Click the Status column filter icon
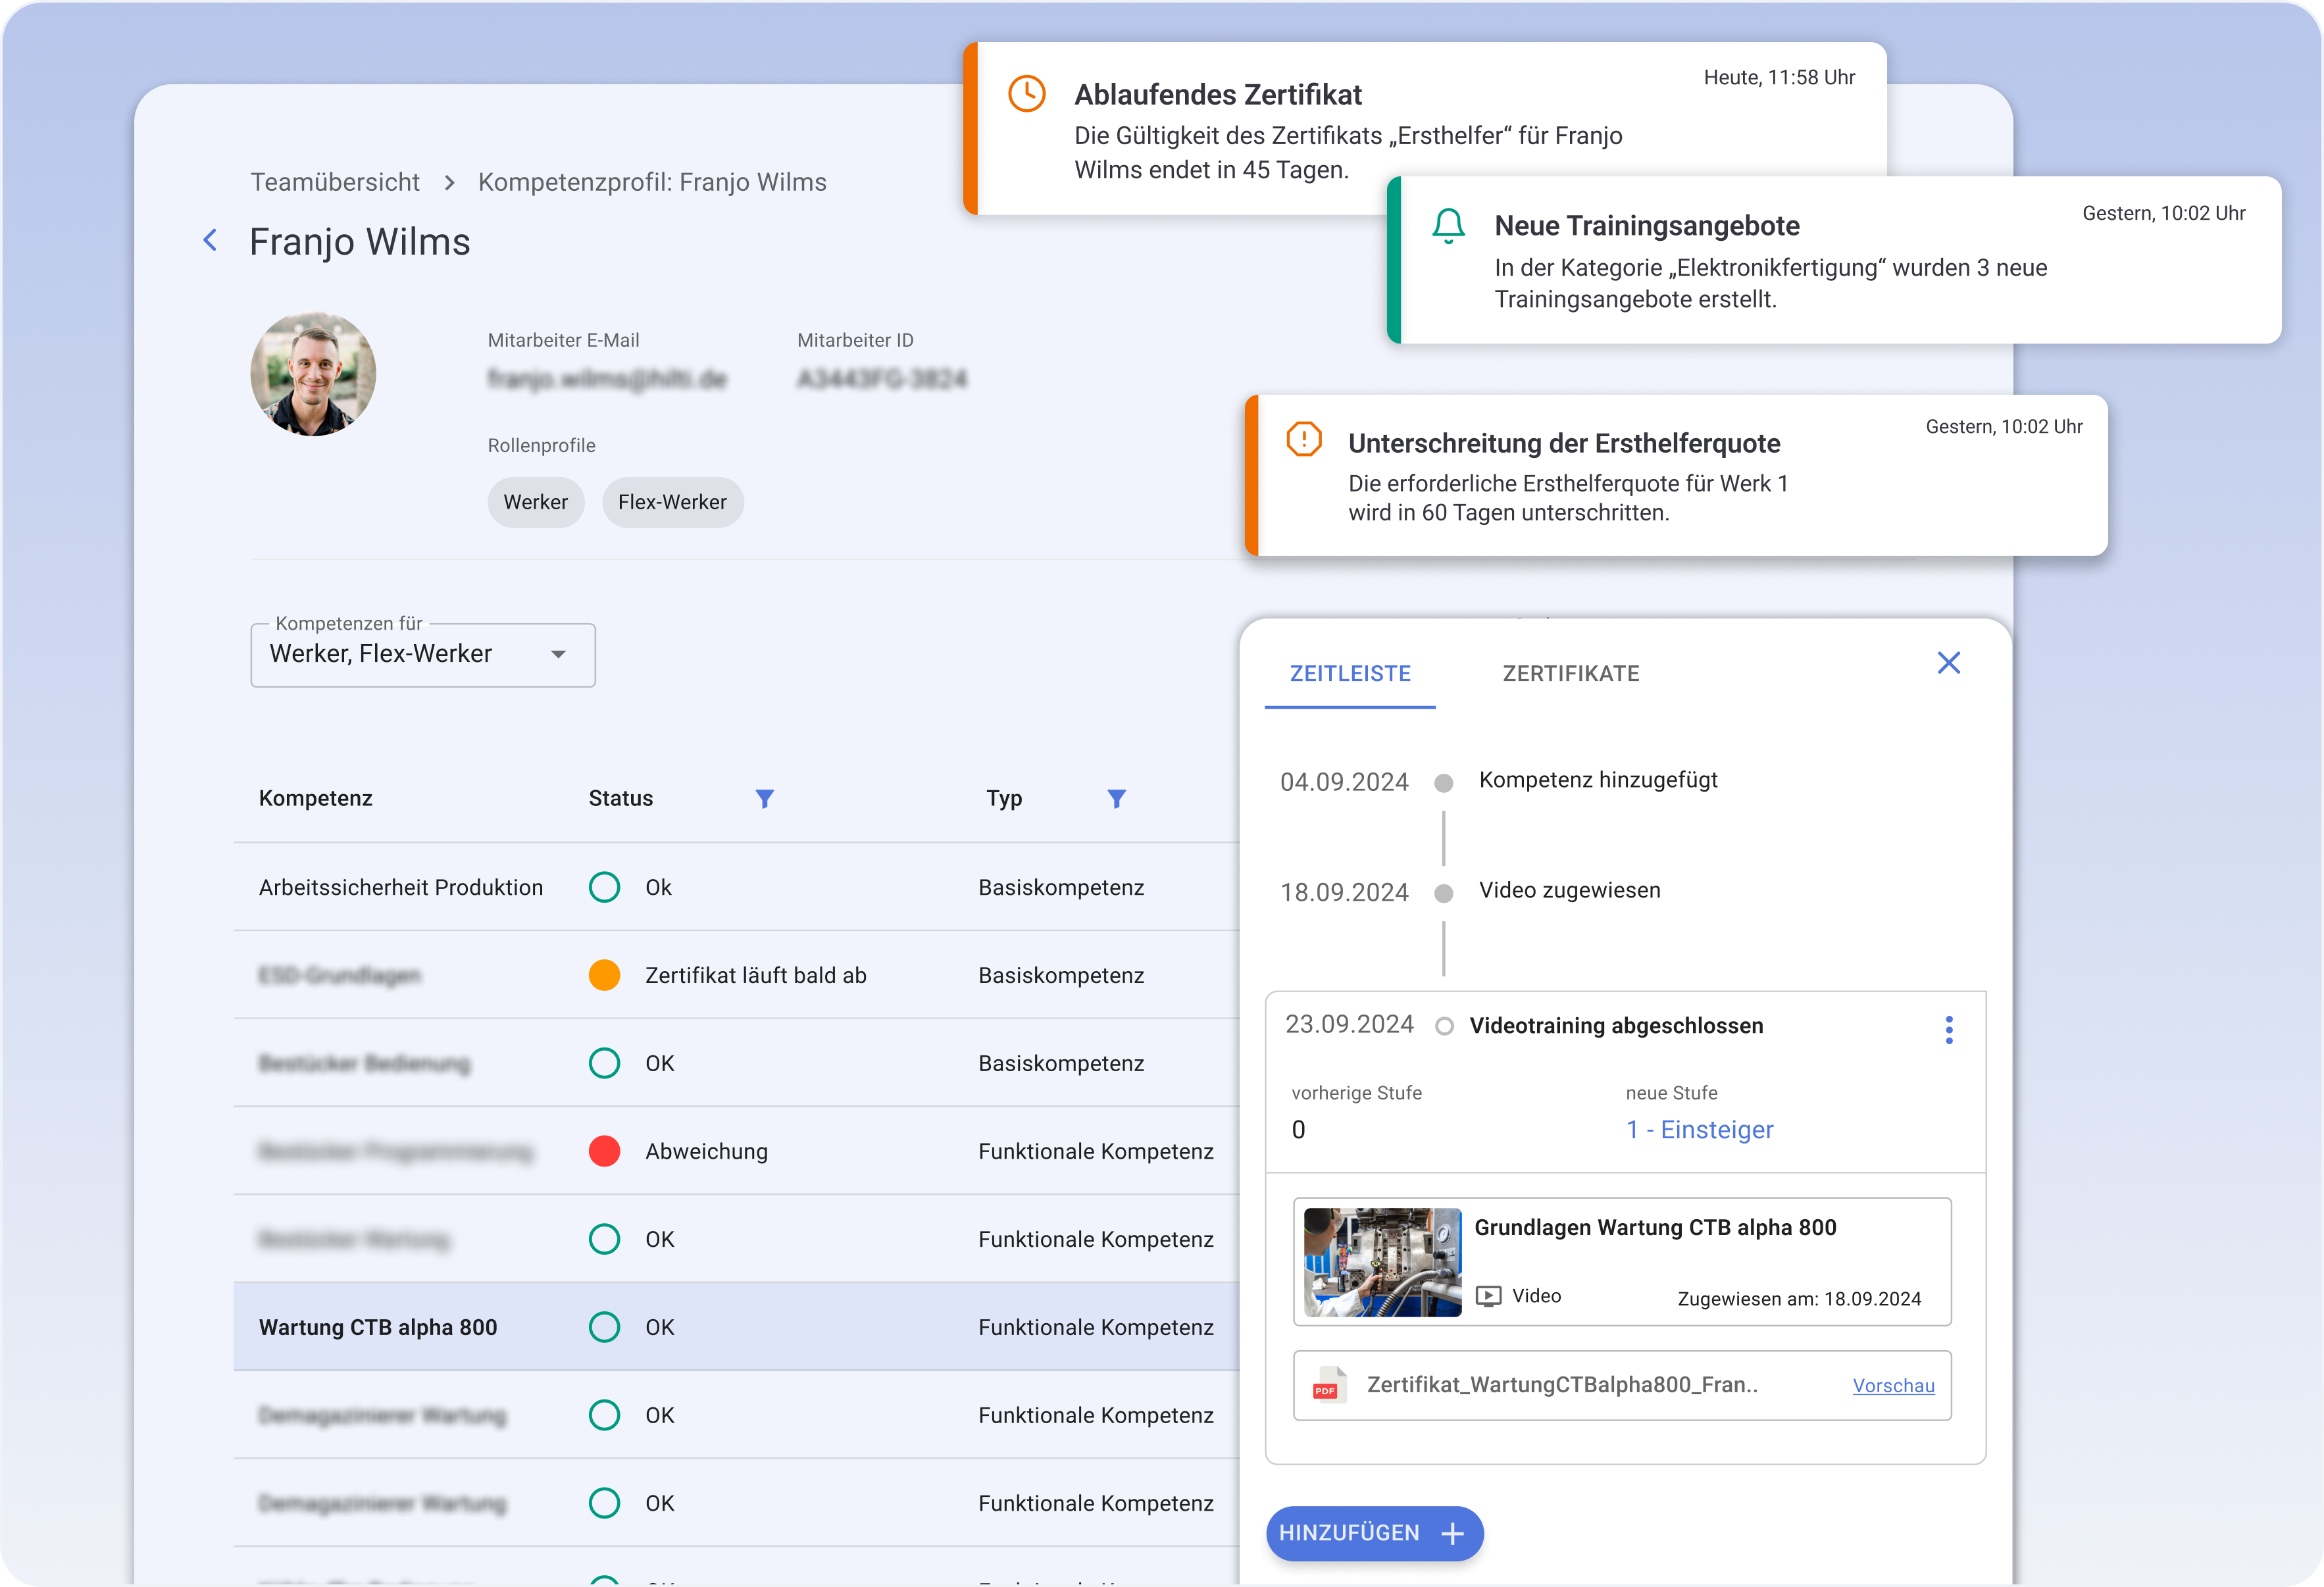 764,798
